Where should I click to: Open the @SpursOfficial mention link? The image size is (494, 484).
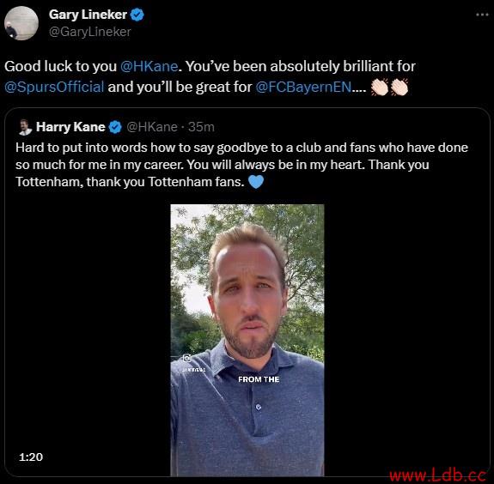(54, 87)
